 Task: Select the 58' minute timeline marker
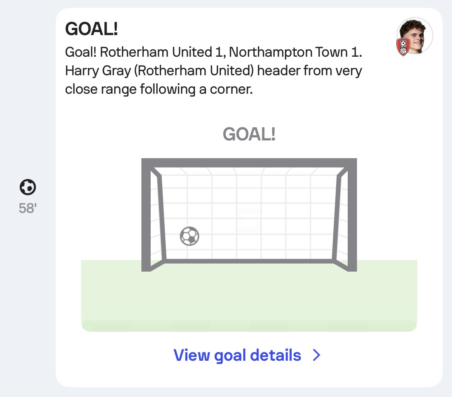[x=27, y=208]
